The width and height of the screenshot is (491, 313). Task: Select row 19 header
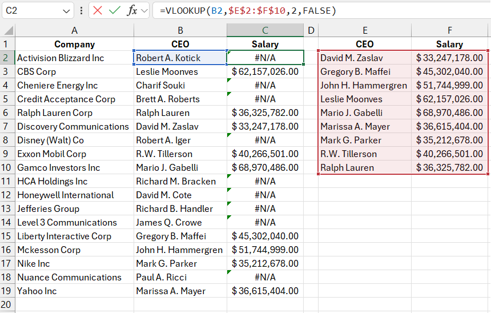click(7, 291)
